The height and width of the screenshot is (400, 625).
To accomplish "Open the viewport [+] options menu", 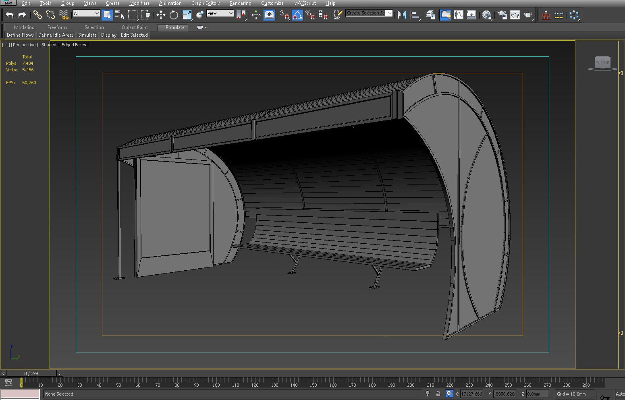I will [6, 45].
